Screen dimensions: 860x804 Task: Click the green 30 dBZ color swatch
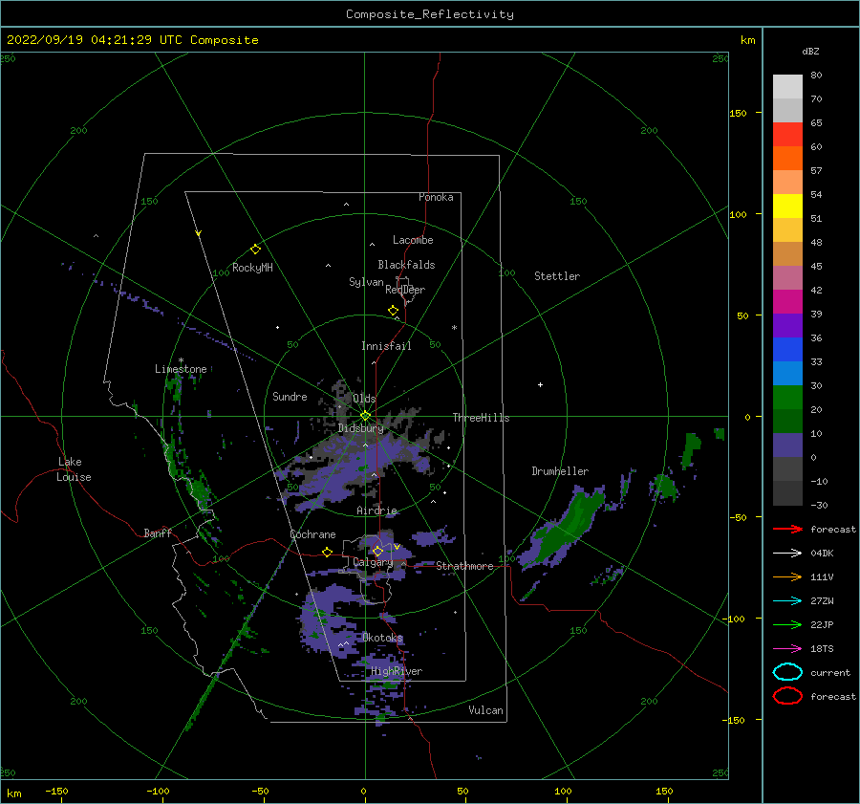pyautogui.click(x=787, y=398)
